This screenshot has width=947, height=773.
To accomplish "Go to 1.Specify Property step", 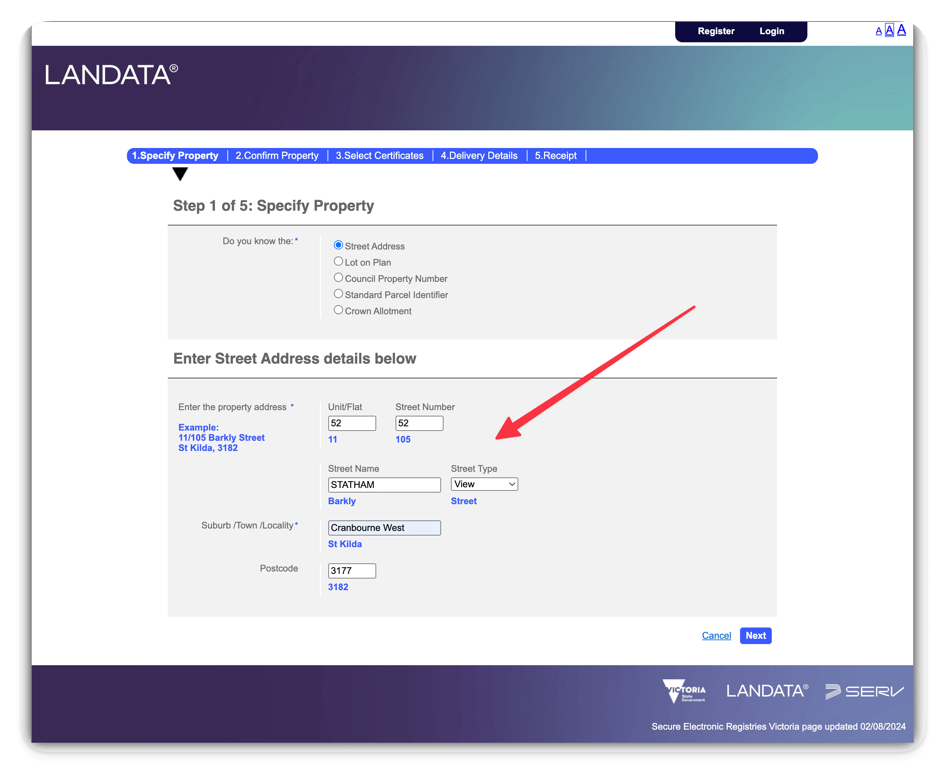I will point(175,156).
